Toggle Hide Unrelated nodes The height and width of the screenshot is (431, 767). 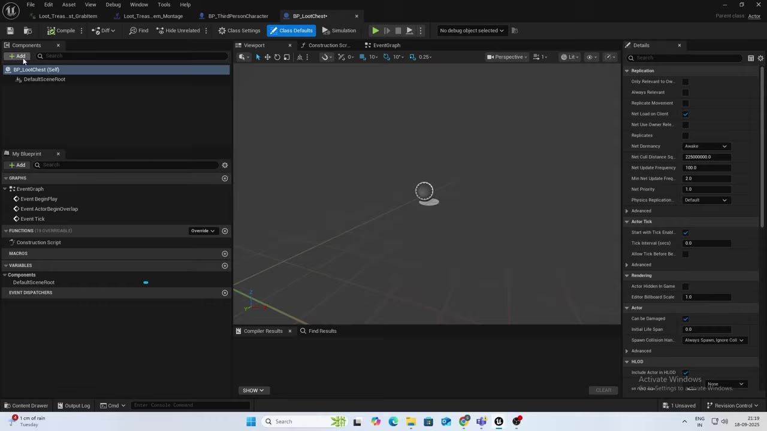178,31
